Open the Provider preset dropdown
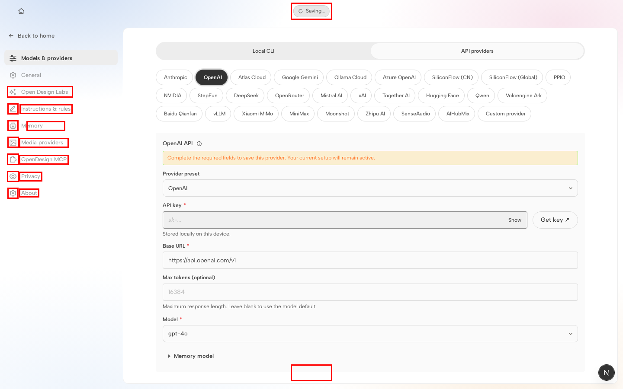This screenshot has height=389, width=623. pyautogui.click(x=370, y=188)
